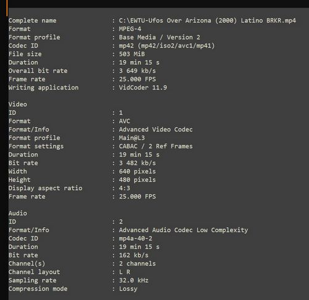Viewport: 309px width, 300px height.
Task: Select the CABAC / 2 Ref Frames setting
Action: coord(155,146)
